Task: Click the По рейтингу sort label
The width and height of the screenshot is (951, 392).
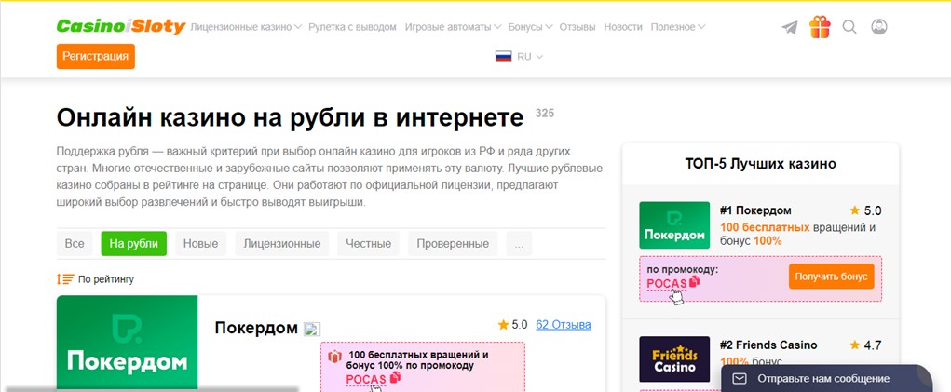Action: click(106, 279)
